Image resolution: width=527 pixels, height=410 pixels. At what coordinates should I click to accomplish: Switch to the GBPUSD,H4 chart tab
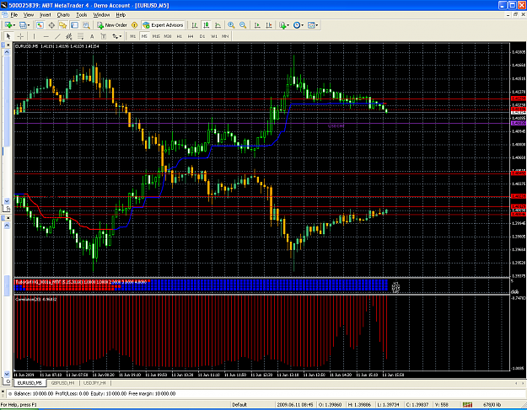click(62, 383)
